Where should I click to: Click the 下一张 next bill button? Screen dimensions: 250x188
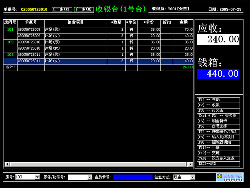pos(84,9)
